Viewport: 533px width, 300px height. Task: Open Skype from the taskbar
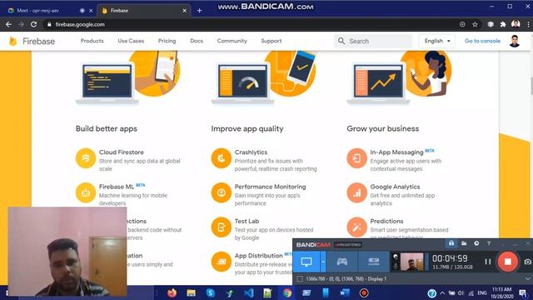point(211,292)
